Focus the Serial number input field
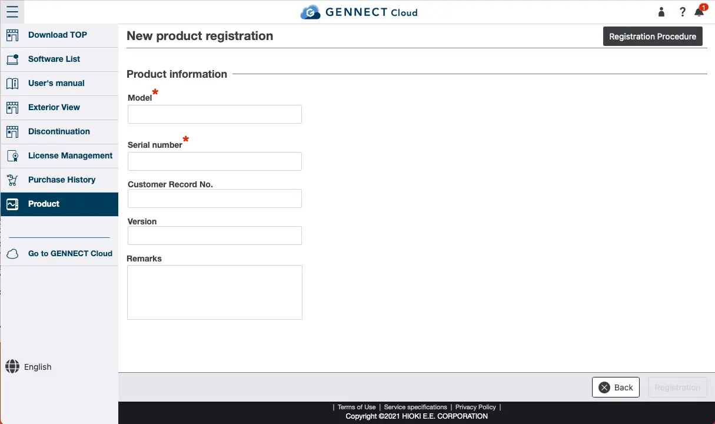715x424 pixels. 215,161
